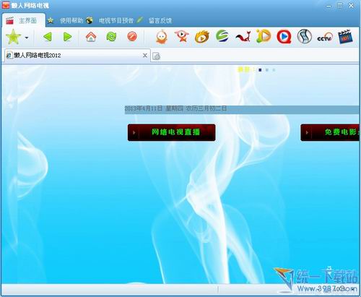The image size is (361, 297).
Task: Go back with green left arrow
Action: click(x=48, y=37)
